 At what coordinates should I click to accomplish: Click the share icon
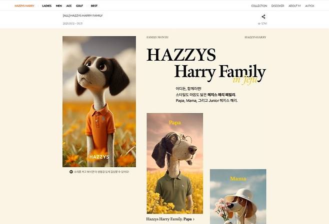(263, 17)
